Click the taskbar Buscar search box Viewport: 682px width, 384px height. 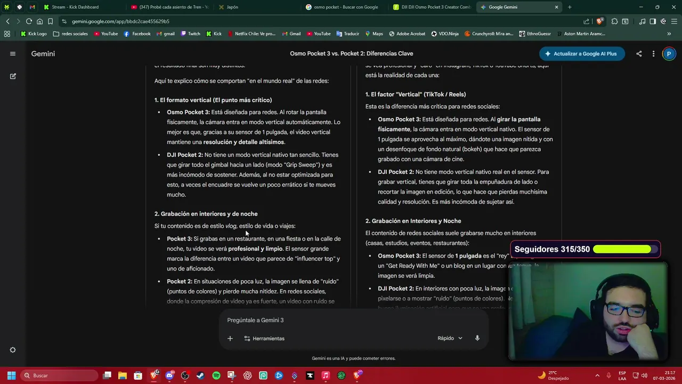coord(59,375)
